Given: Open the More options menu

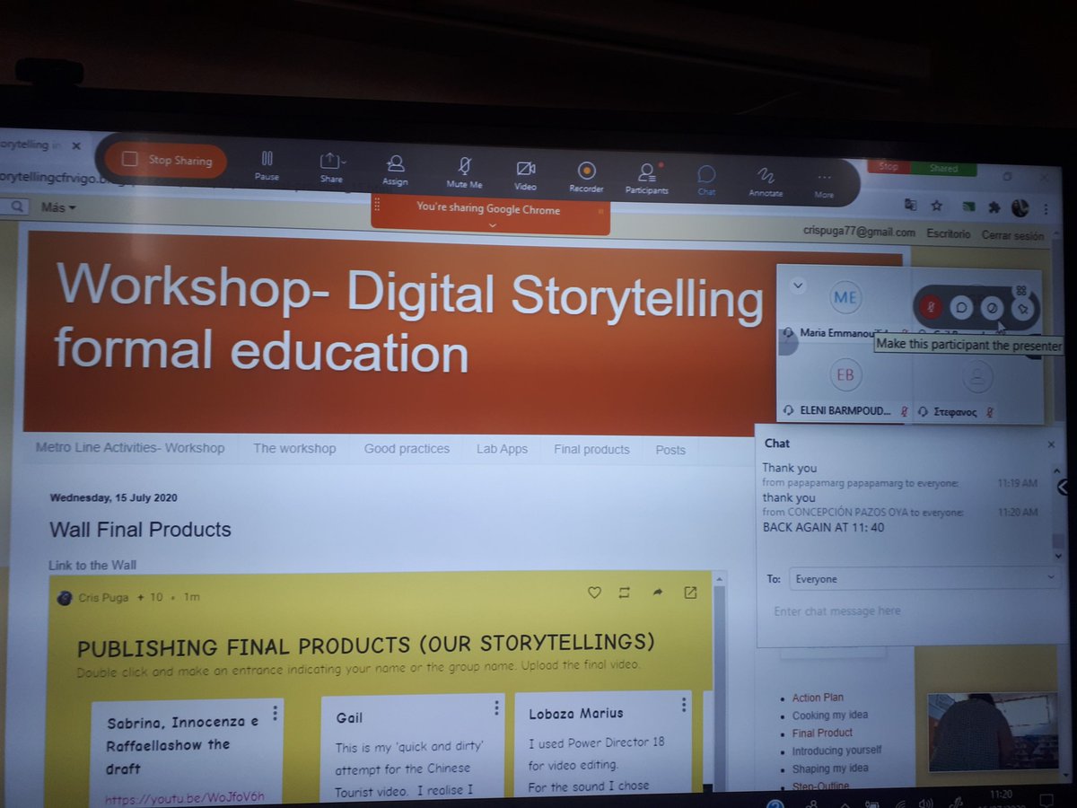Looking at the screenshot, I should click(824, 182).
